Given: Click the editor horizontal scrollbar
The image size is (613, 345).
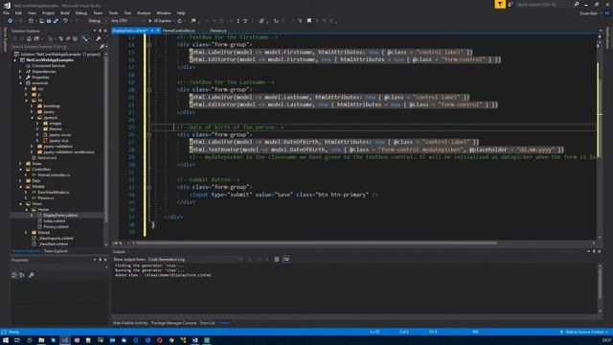Looking at the screenshot, I should click(x=315, y=242).
